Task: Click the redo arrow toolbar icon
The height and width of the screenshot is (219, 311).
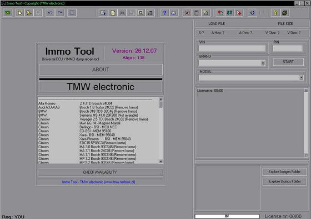Action: [x=60, y=13]
